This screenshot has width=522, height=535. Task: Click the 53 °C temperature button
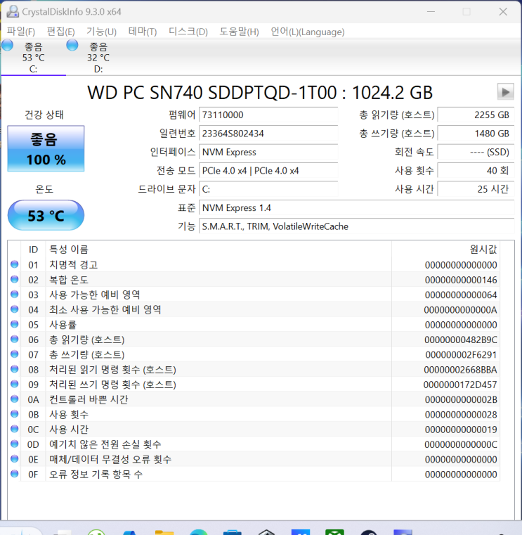coord(46,215)
